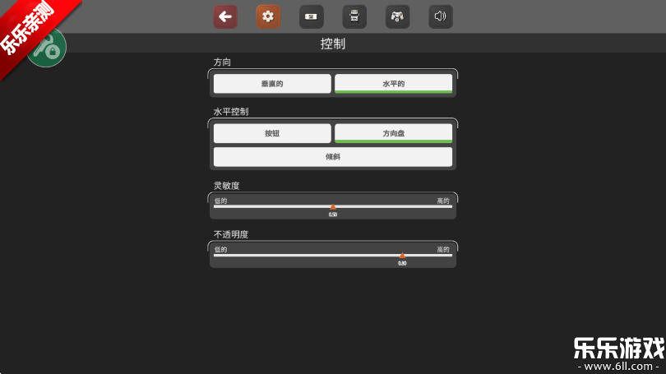Viewport: 666px width, 374px height.
Task: Select the fourth top bar icon (vehicle/graphics)
Action: (354, 16)
